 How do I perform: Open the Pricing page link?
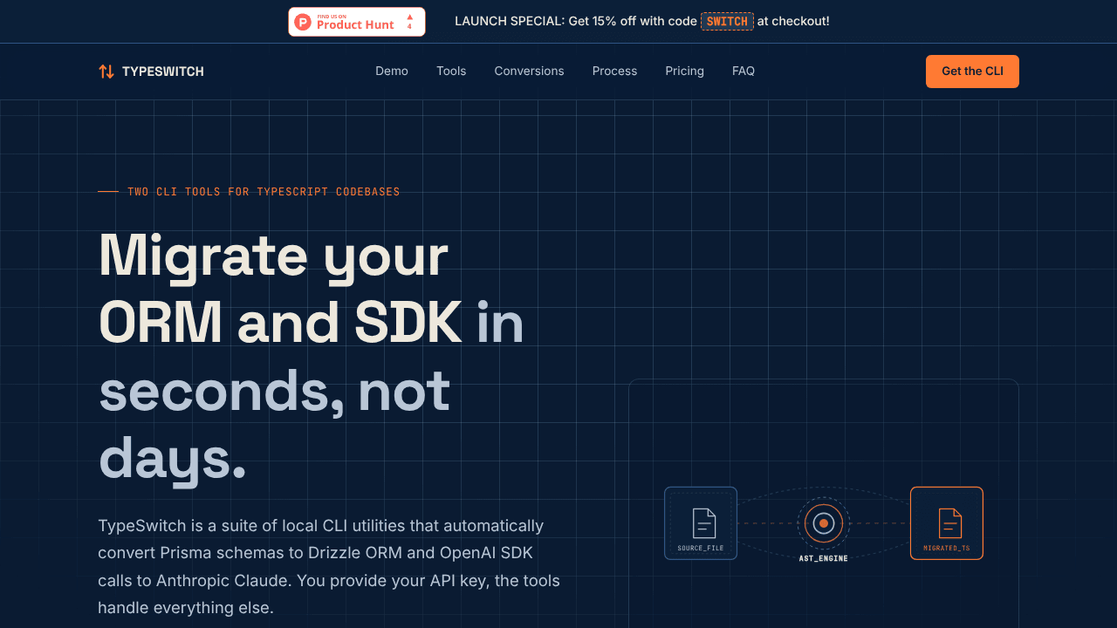click(x=684, y=72)
